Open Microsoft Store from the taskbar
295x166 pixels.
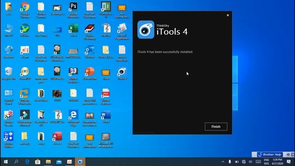38,162
